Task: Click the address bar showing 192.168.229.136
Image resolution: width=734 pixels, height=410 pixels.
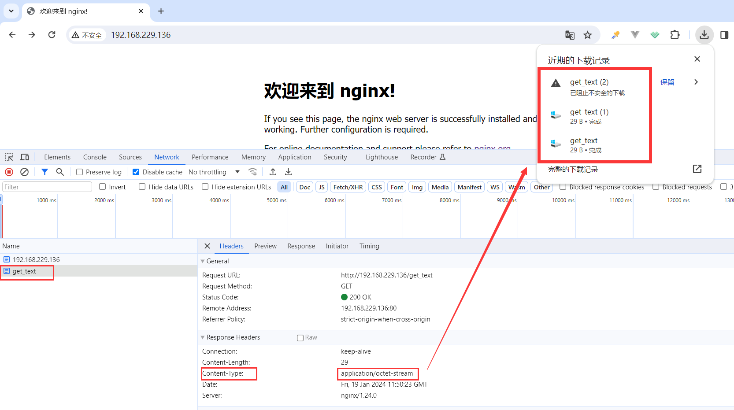Action: tap(141, 35)
